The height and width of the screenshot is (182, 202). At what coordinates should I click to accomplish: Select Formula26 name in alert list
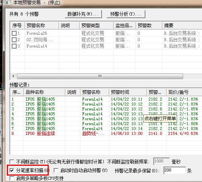37,34
